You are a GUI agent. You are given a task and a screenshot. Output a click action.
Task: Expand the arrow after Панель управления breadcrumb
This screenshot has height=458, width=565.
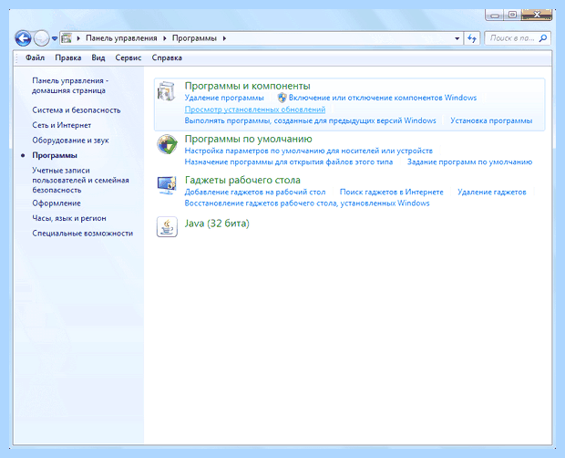pos(165,38)
